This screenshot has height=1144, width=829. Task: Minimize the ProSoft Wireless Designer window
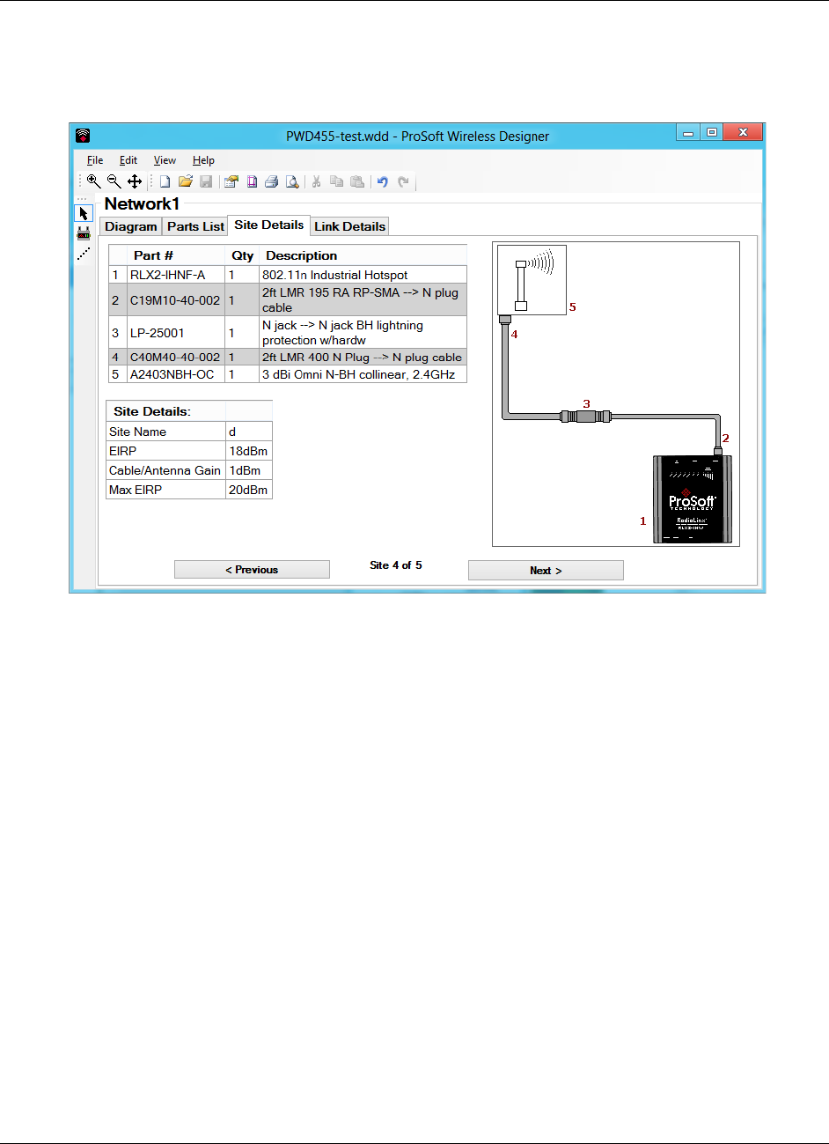[688, 133]
